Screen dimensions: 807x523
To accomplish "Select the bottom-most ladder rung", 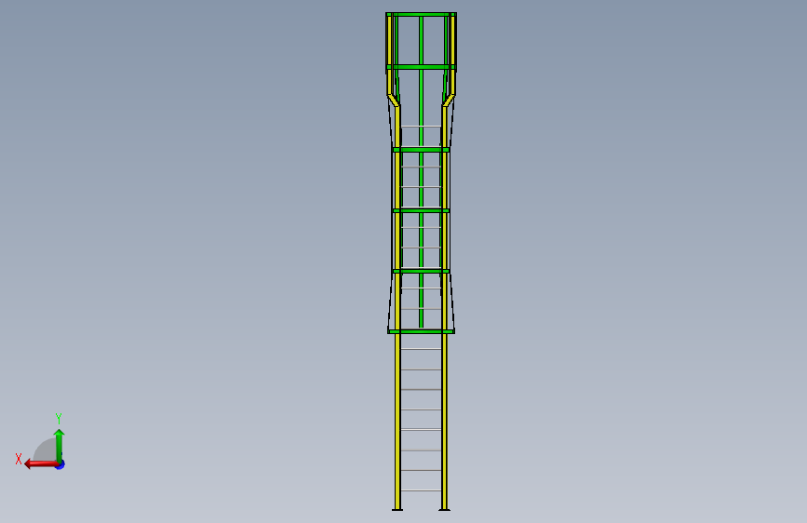I will click(x=421, y=490).
